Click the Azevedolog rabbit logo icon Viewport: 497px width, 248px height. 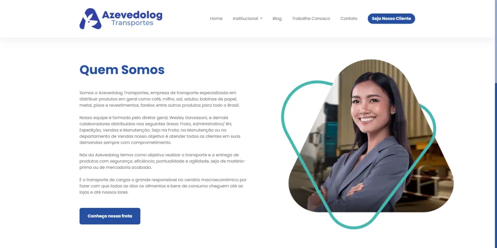(90, 19)
